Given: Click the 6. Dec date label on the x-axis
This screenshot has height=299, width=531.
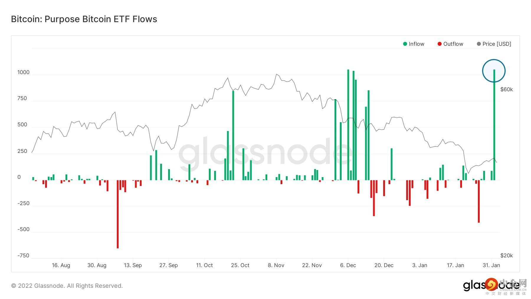Looking at the screenshot, I should point(348,265).
